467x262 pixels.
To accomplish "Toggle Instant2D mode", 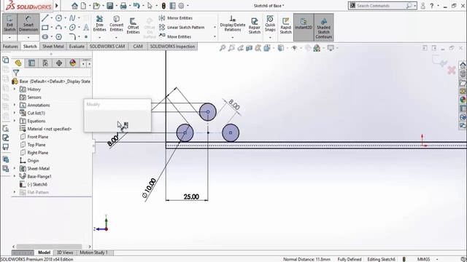I will 304,27.
